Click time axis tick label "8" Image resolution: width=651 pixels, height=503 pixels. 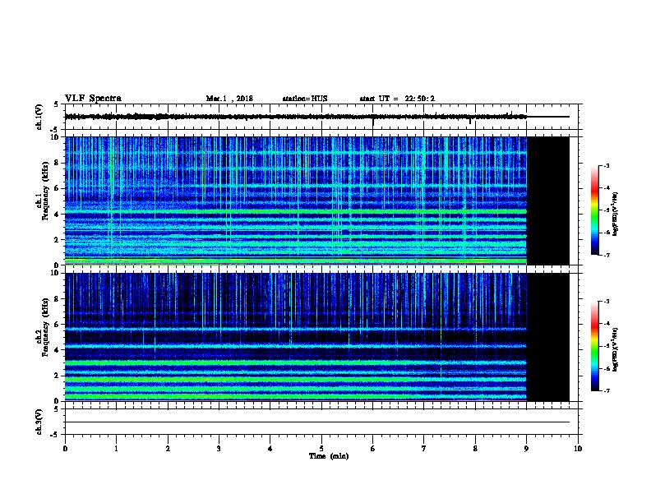tap(475, 449)
